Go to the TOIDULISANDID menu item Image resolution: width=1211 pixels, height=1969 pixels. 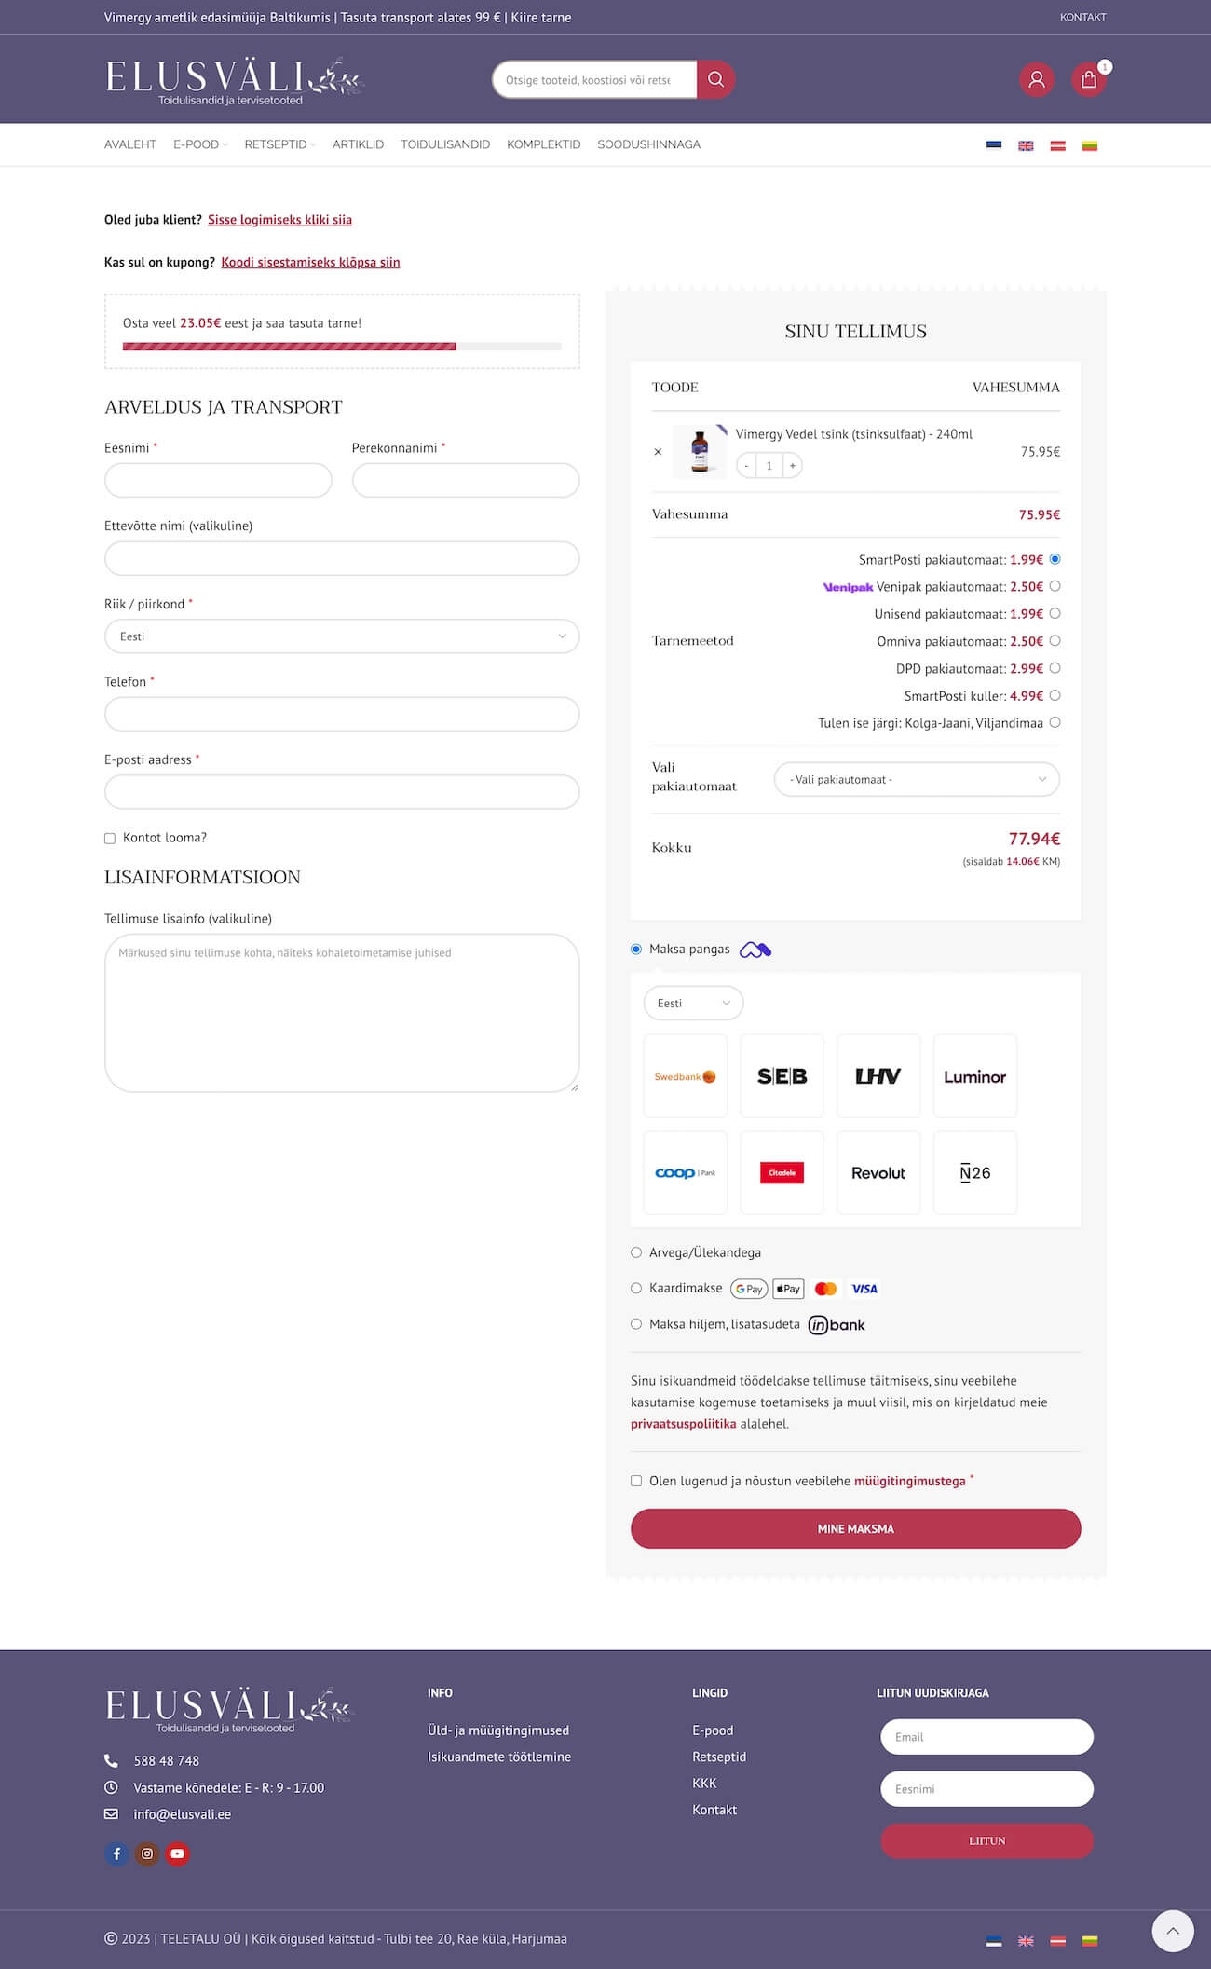(x=445, y=144)
